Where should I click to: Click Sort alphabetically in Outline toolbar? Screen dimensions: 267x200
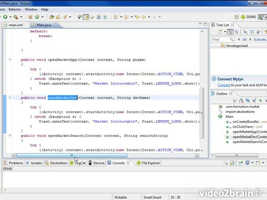[x=241, y=101]
